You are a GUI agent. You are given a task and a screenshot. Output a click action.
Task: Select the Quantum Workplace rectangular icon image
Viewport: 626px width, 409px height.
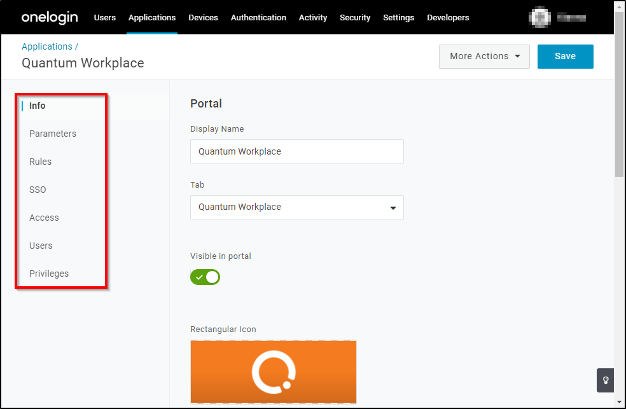coord(273,372)
